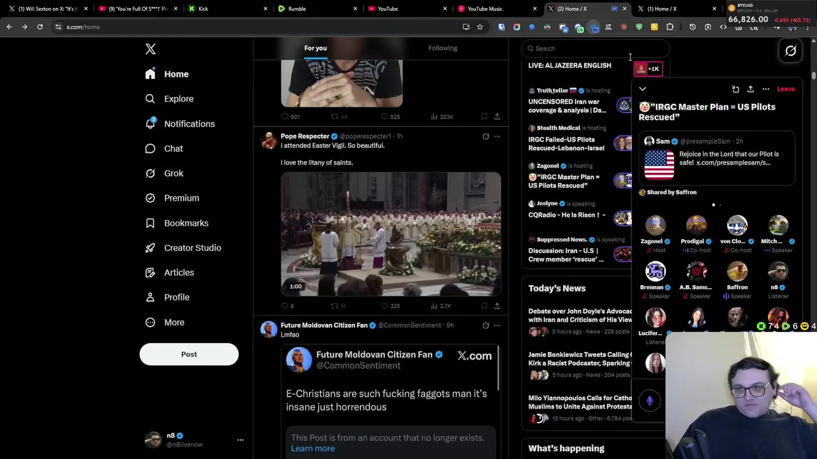Open more options on Pope Respecter post

tap(497, 136)
